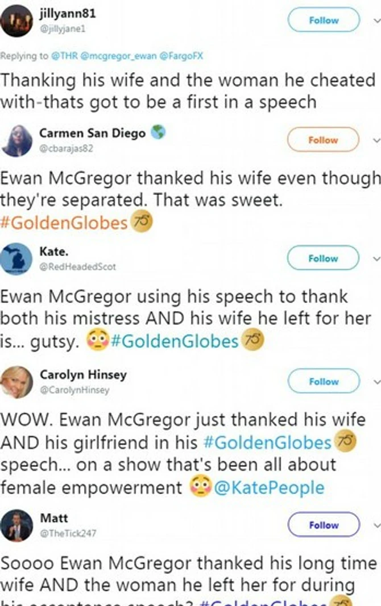The image size is (381, 606).
Task: Click globe emoji next to Carmen San Diego
Action: (158, 132)
